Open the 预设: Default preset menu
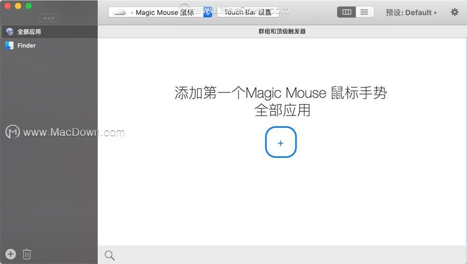Image resolution: width=467 pixels, height=264 pixels. [411, 13]
